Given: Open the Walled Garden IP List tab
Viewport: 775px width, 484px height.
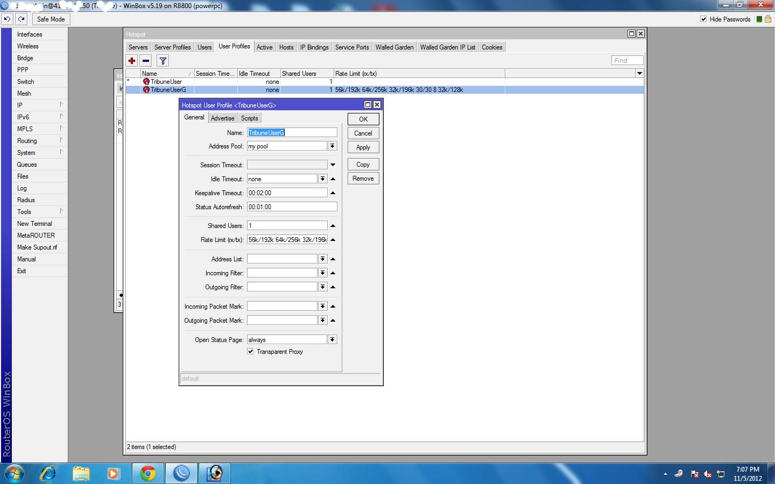Looking at the screenshot, I should coord(447,47).
